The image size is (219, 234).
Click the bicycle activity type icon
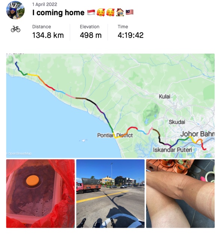click(x=16, y=29)
